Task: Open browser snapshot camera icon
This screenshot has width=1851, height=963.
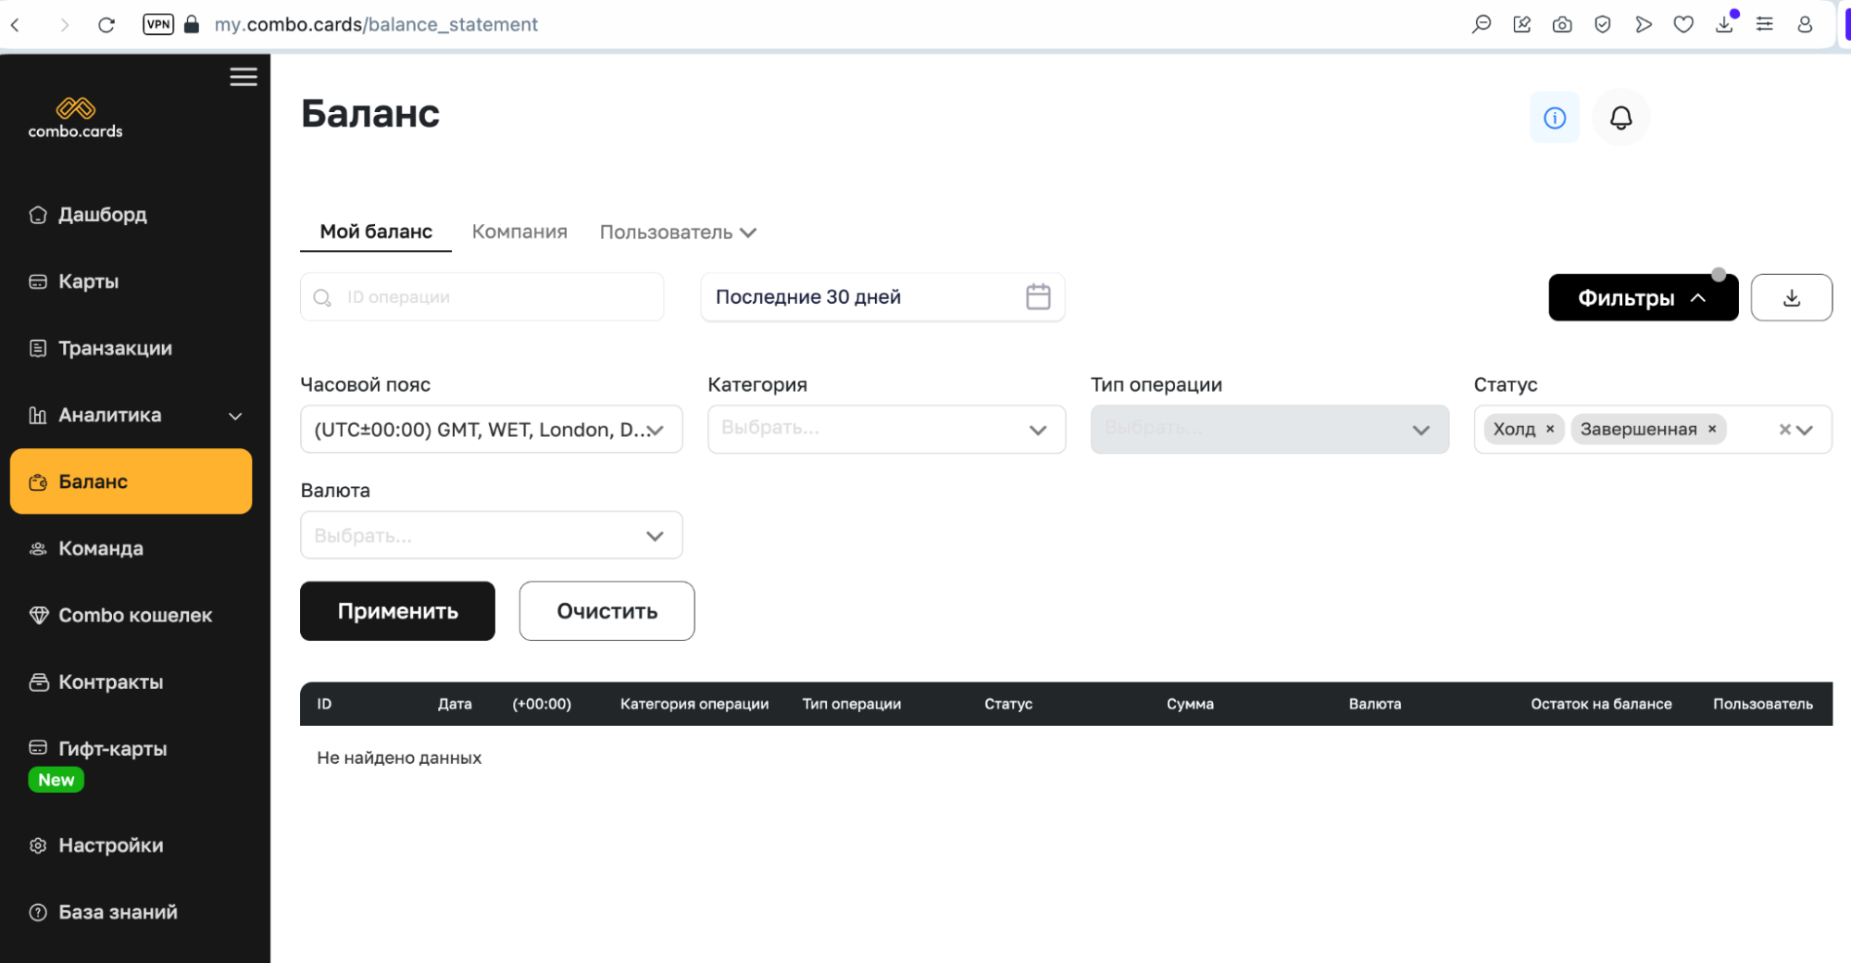Action: 1562,25
